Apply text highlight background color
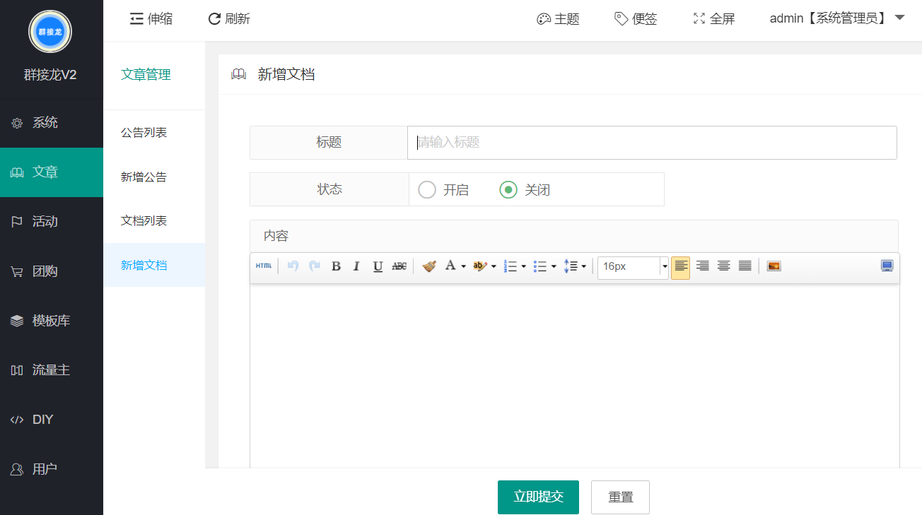 tap(480, 266)
